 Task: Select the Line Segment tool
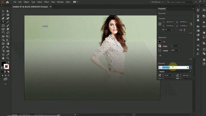pos(8,22)
